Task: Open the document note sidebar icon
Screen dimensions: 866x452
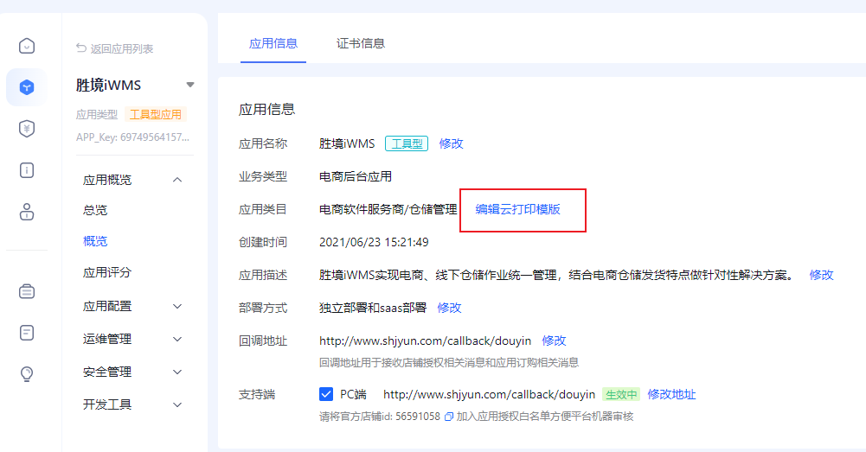Action: (27, 332)
